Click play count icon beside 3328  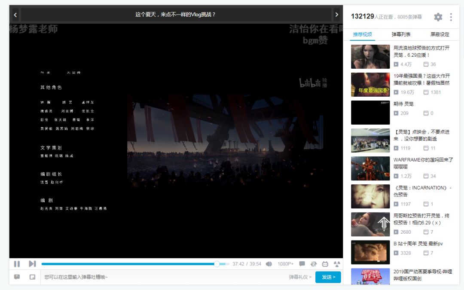[396, 253]
